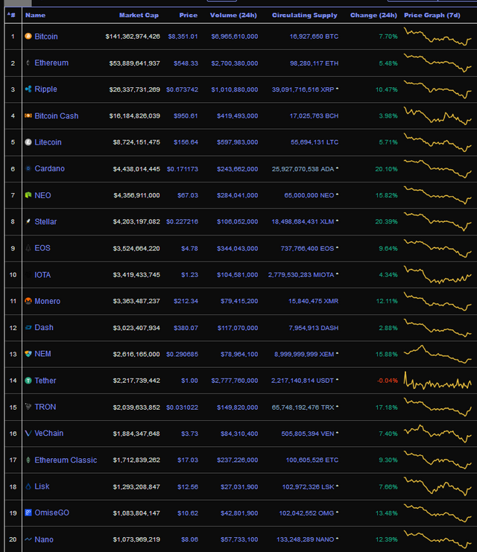Open the Litecoin page link

(x=48, y=142)
